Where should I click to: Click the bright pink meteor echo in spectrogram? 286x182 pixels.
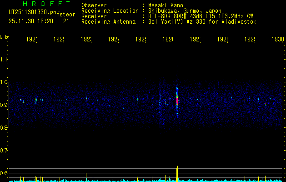coord(177,100)
